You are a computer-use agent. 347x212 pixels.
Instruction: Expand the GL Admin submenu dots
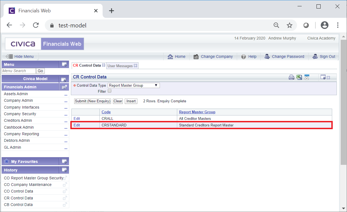tap(66, 148)
